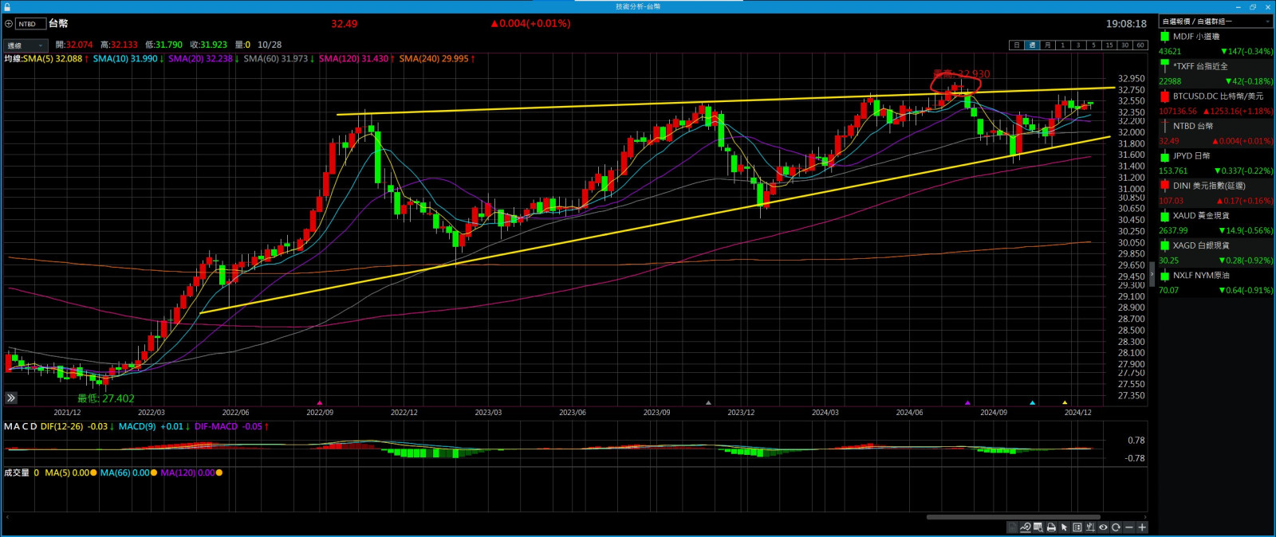Click the gray triangle marker near 2023/12
Screen dimensions: 1276x537
708,403
